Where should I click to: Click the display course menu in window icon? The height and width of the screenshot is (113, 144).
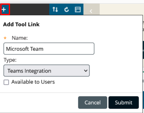pyautogui.click(x=78, y=9)
